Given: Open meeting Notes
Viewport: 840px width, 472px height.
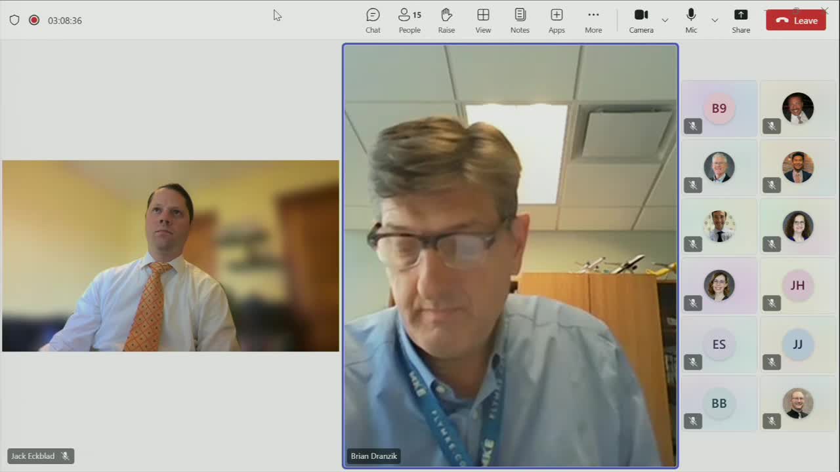Looking at the screenshot, I should point(520,20).
